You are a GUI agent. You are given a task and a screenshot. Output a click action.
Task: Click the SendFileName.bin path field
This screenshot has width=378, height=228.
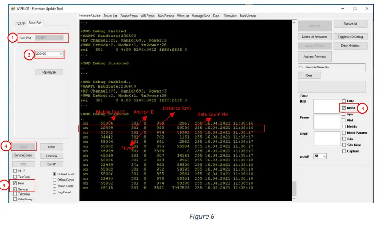click(332, 67)
